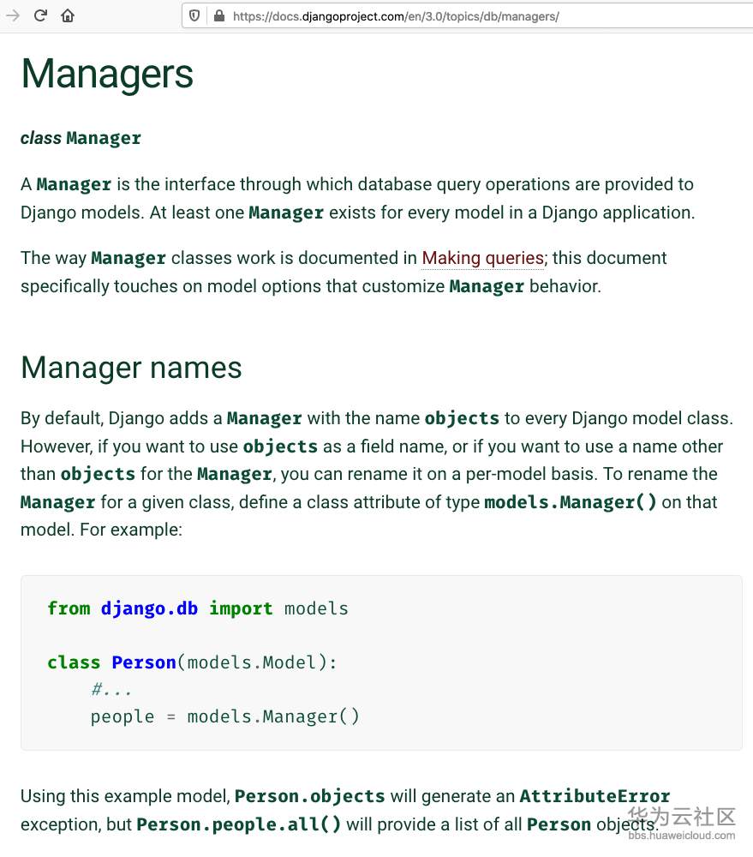Open the tracking protection shield panel
The height and width of the screenshot is (857, 753).
(x=194, y=15)
